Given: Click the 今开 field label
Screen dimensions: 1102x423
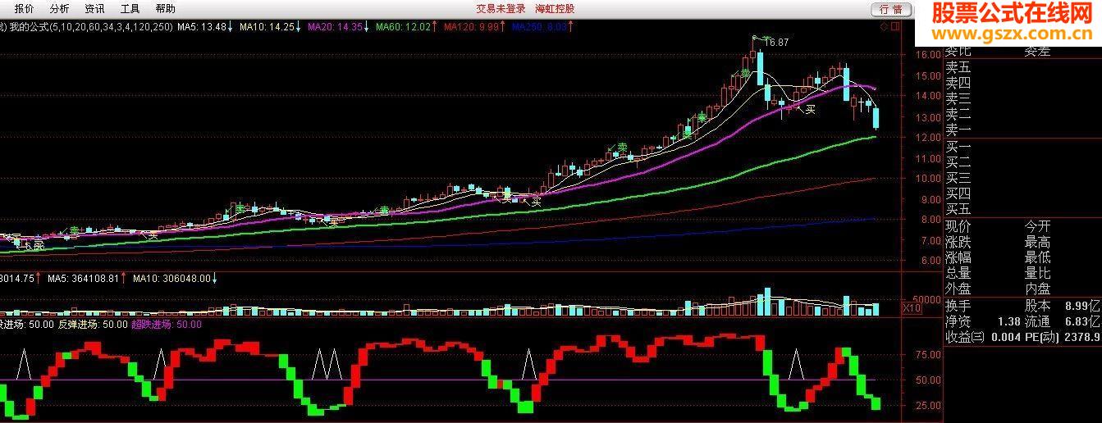Looking at the screenshot, I should pyautogui.click(x=1036, y=227).
